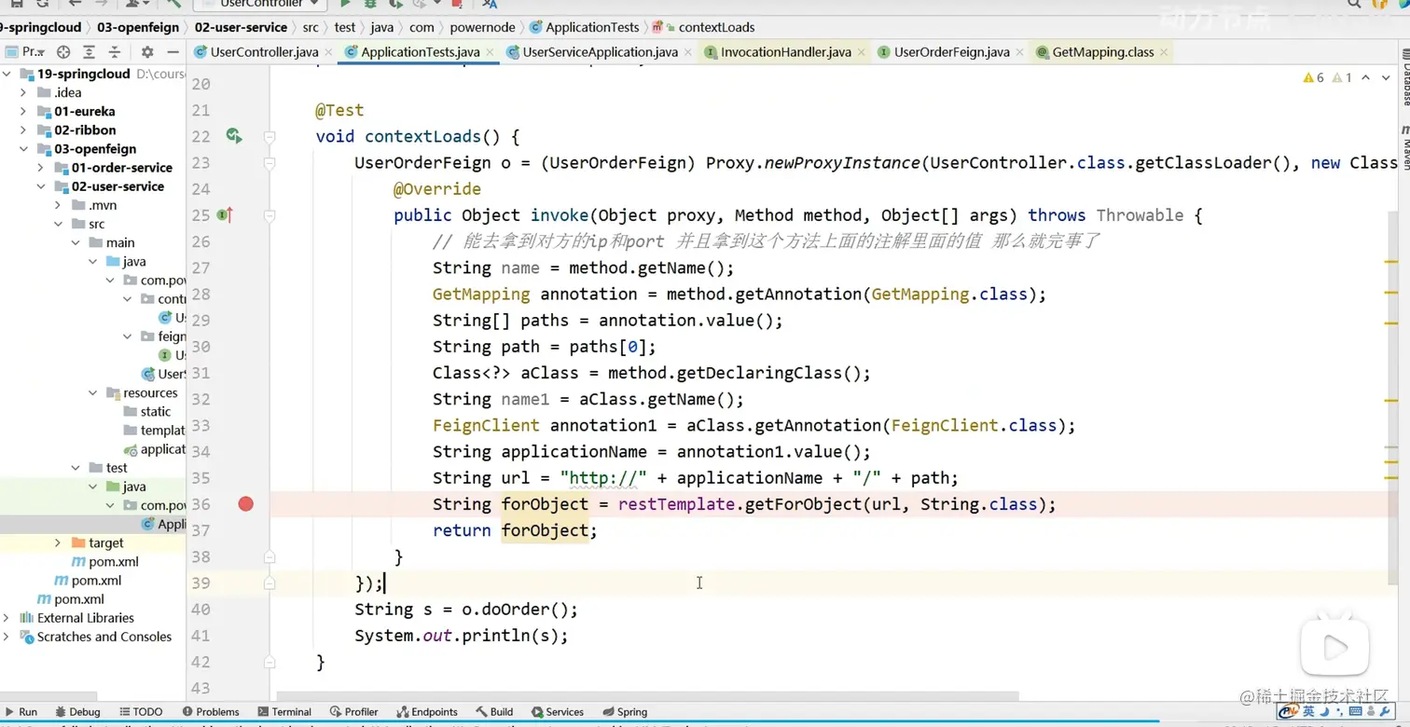Select the static folder in project tree
Viewport: 1410px width, 727px height.
coord(156,411)
